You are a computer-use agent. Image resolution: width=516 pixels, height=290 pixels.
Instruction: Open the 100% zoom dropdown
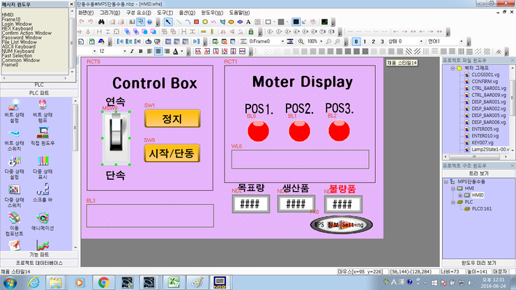(x=321, y=41)
